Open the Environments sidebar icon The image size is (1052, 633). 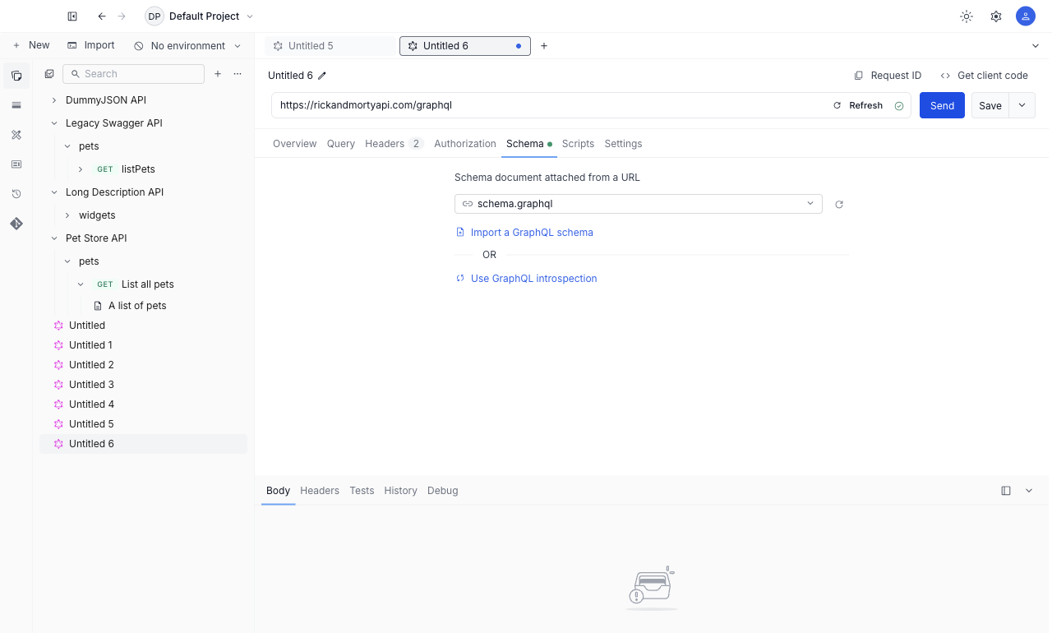tap(16, 105)
